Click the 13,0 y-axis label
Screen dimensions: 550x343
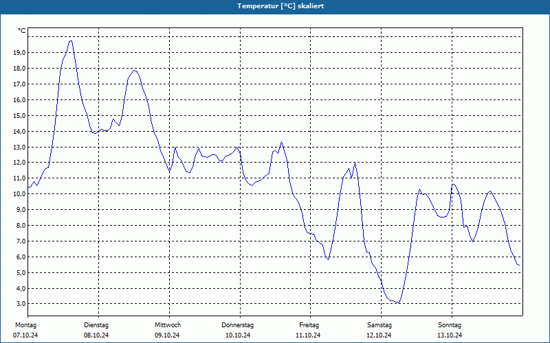click(x=19, y=147)
